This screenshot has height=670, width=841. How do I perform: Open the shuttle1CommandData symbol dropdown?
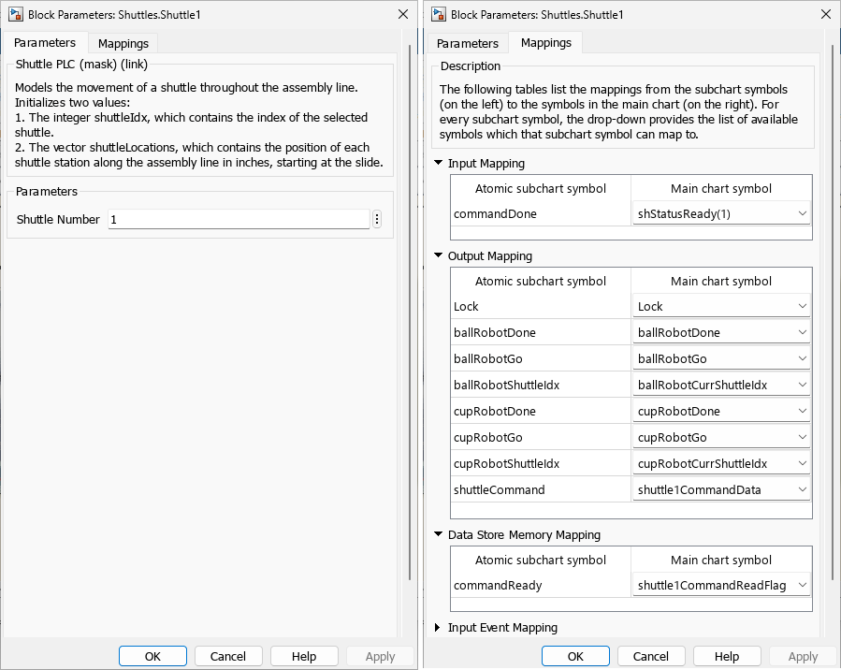point(721,489)
